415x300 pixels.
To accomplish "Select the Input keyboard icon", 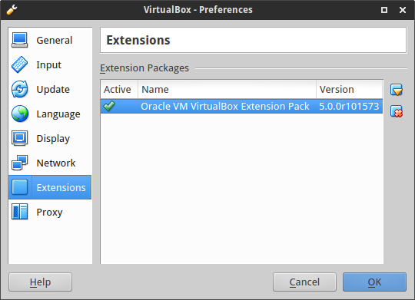I will [x=19, y=64].
